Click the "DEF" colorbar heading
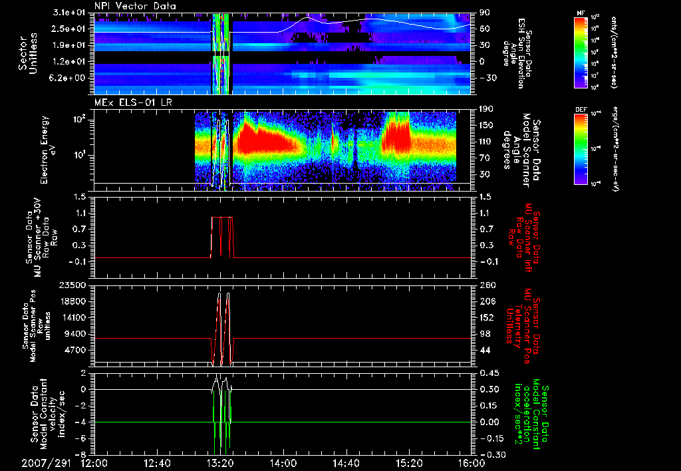Screen dimensions: 681x471 click(581, 110)
